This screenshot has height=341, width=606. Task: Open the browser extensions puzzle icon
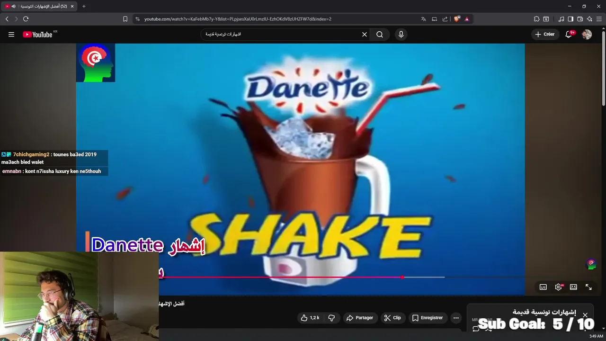536,19
